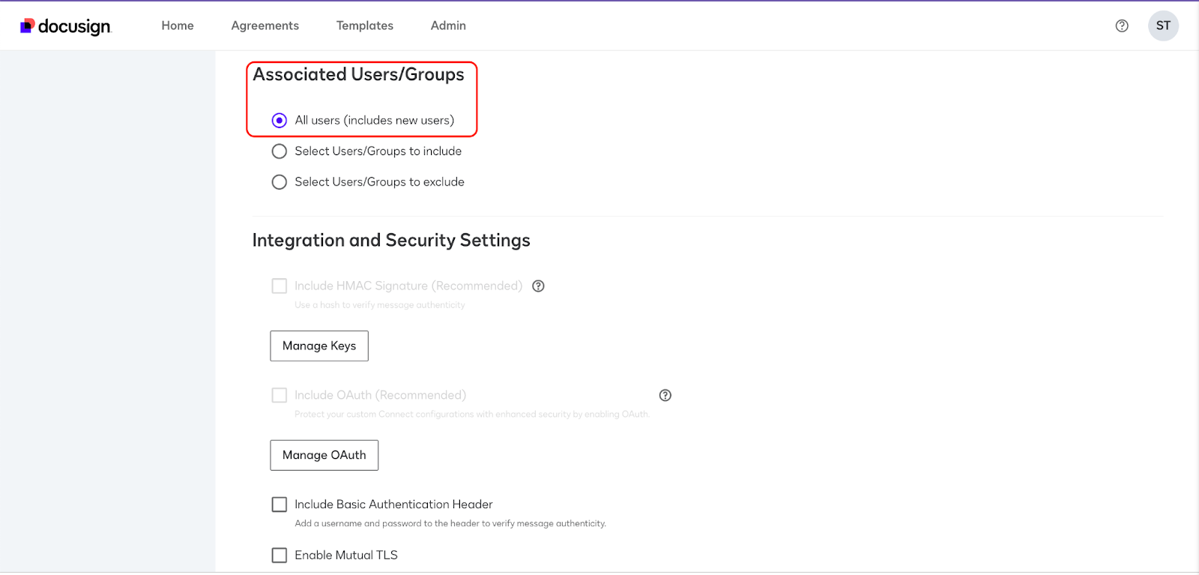Choose Select Users/Groups to include
This screenshot has width=1199, height=575.
point(280,151)
